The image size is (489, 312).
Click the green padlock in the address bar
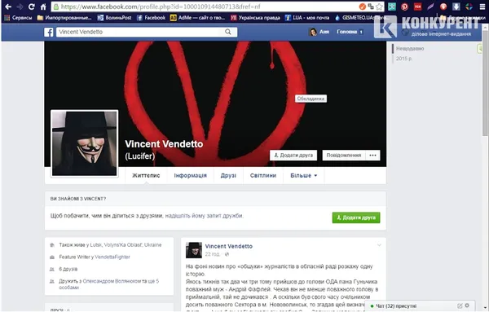click(x=56, y=7)
